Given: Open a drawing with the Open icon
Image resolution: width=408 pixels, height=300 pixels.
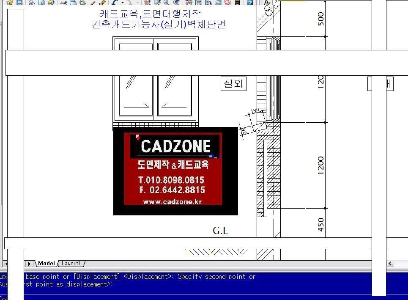Looking at the screenshot, I should 10,3.
